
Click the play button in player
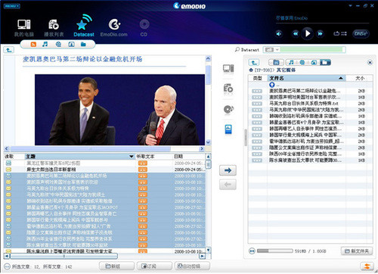308,33
